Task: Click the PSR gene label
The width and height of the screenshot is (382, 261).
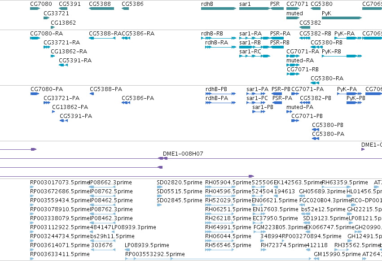Action: (275, 4)
